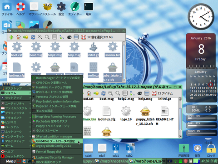Expand the インターネット submenu

(16, 136)
